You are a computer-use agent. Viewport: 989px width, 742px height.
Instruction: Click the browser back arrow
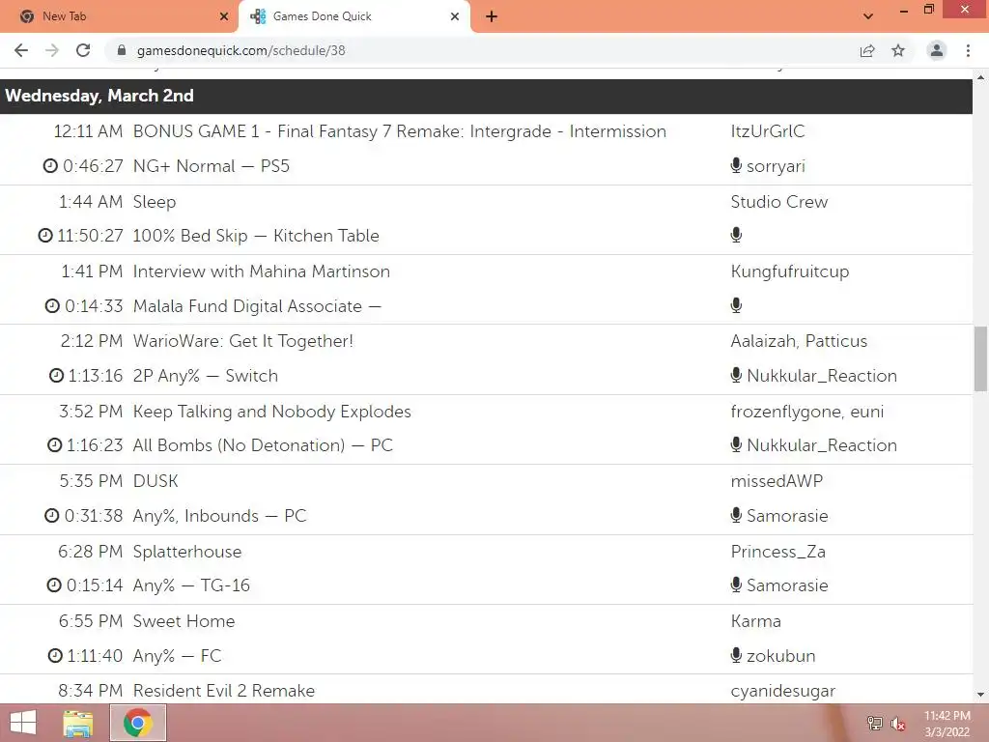21,50
